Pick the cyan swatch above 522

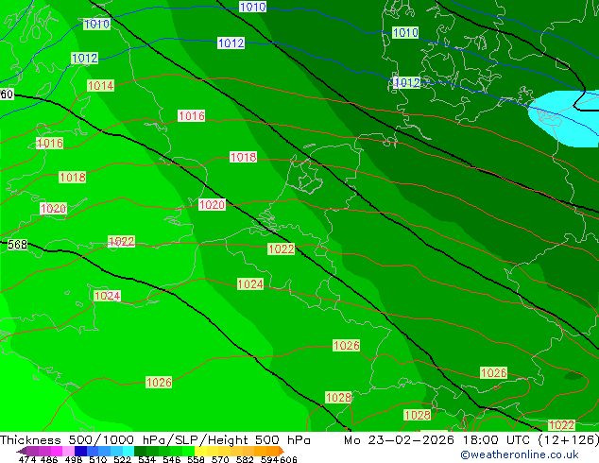click(x=128, y=451)
